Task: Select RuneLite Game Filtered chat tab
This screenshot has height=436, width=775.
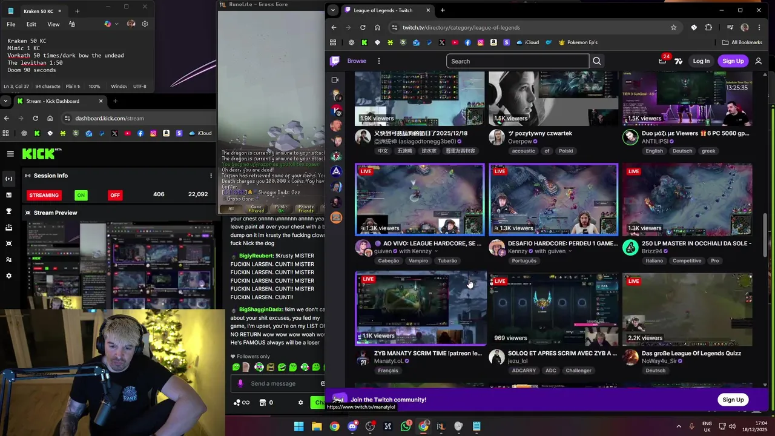Action: point(256,208)
